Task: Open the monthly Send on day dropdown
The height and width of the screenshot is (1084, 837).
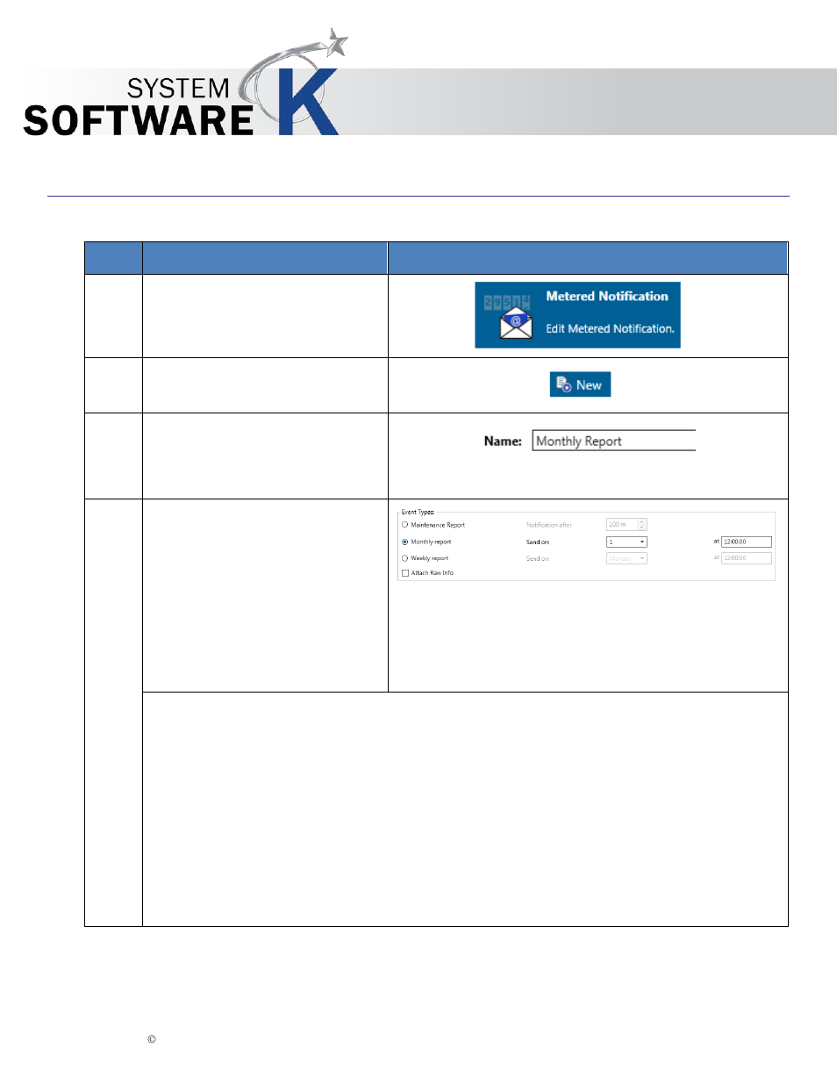Action: pos(626,542)
